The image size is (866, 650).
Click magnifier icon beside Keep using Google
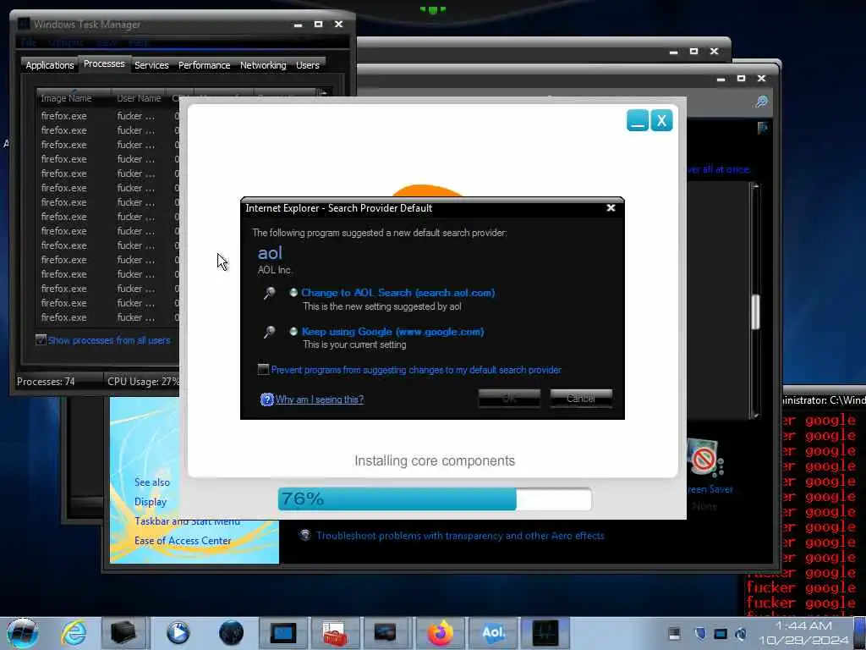(x=269, y=332)
